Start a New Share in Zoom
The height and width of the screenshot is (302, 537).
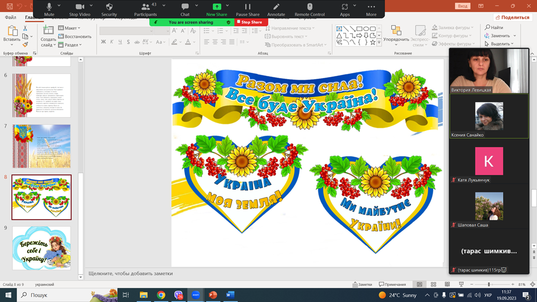(x=217, y=9)
